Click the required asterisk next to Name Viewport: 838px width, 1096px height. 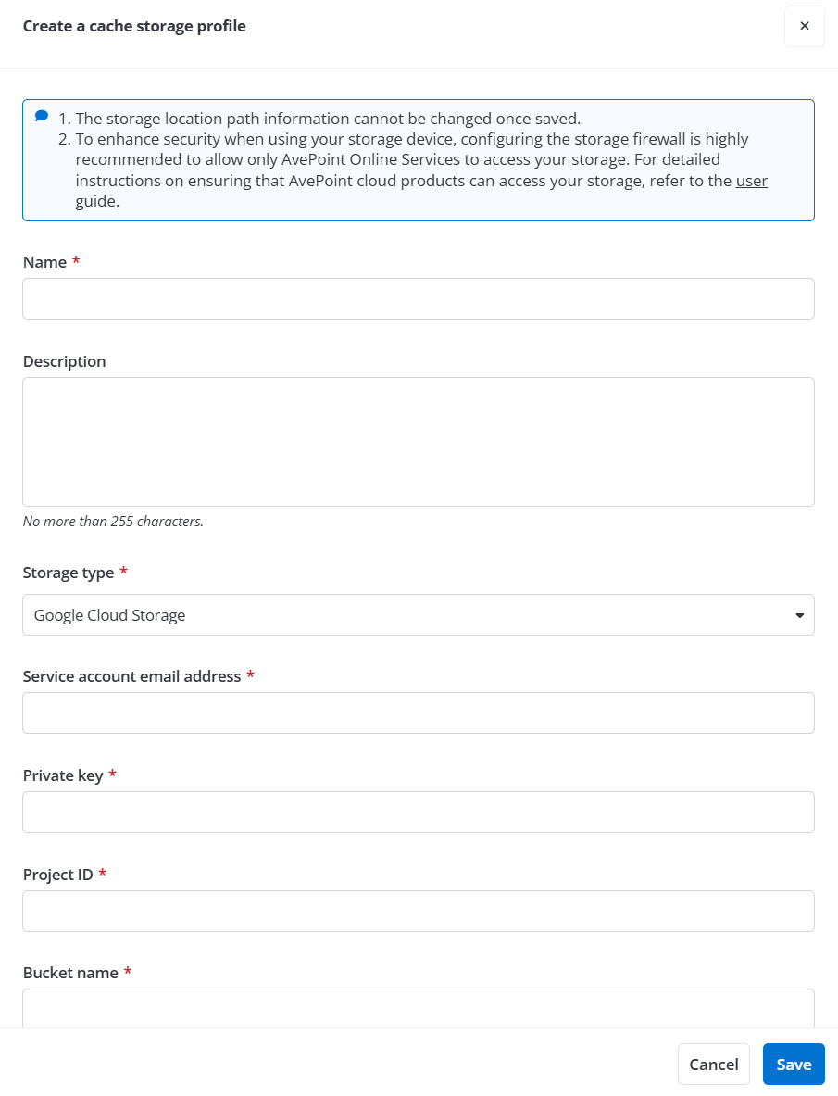click(75, 261)
